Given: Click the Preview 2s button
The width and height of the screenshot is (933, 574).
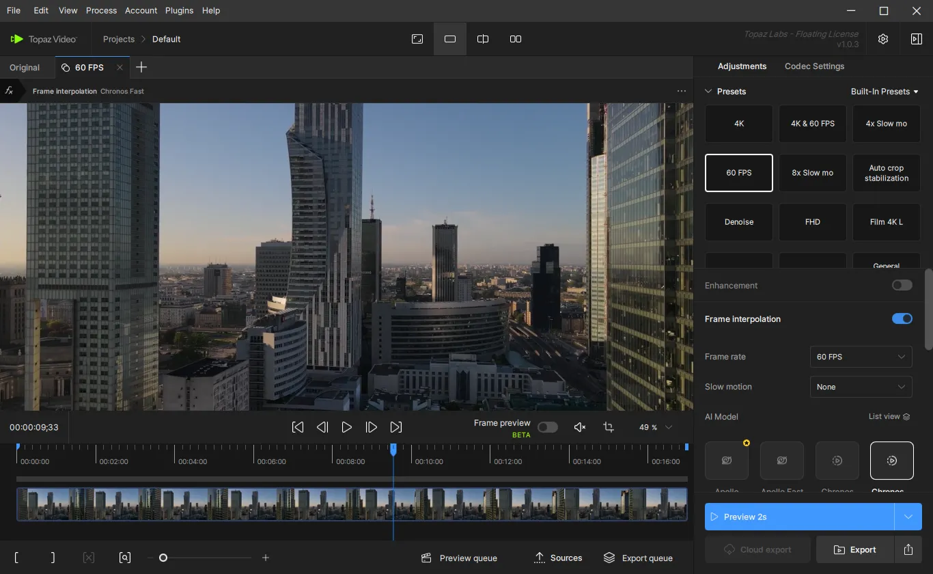Looking at the screenshot, I should [799, 517].
